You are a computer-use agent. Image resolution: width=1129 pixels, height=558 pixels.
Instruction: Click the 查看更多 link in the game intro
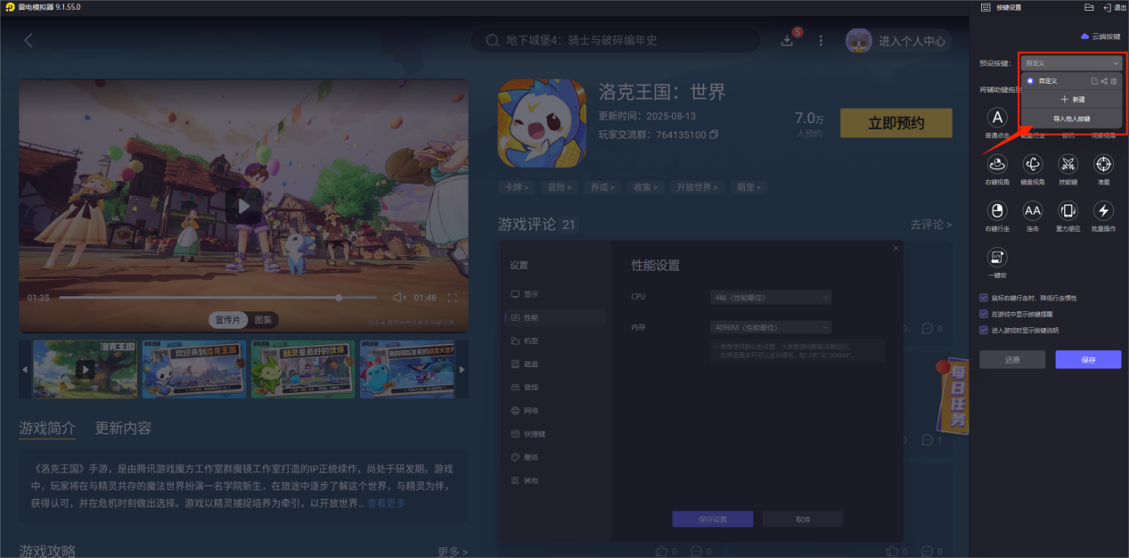coord(386,504)
